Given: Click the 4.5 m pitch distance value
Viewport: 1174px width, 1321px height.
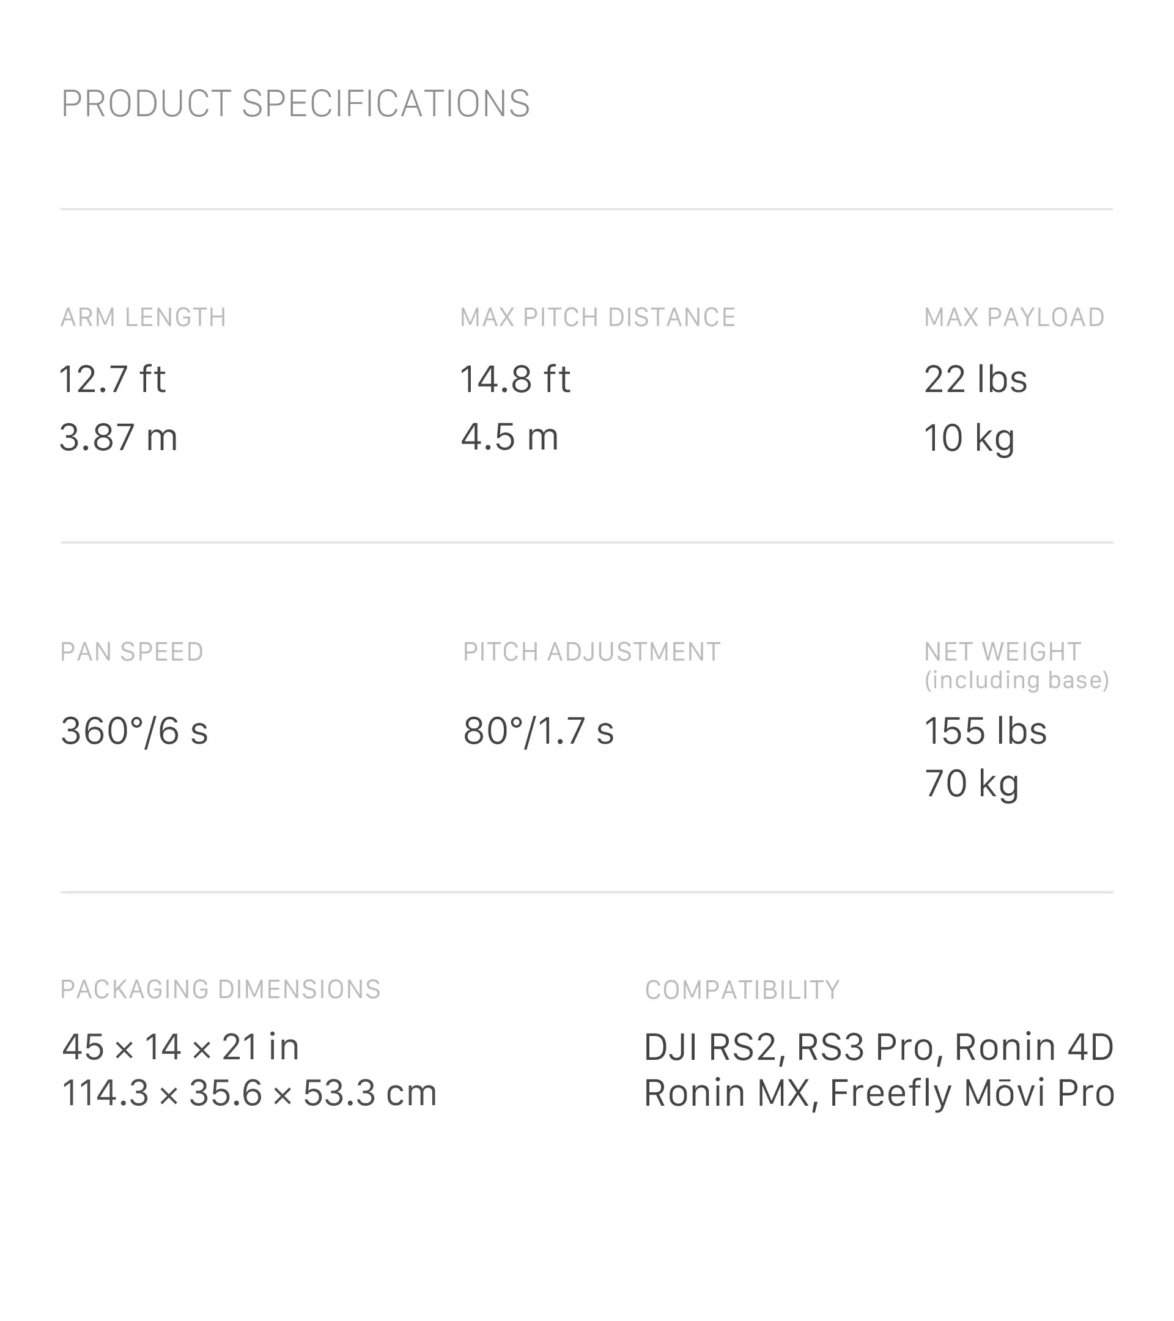Looking at the screenshot, I should point(509,437).
